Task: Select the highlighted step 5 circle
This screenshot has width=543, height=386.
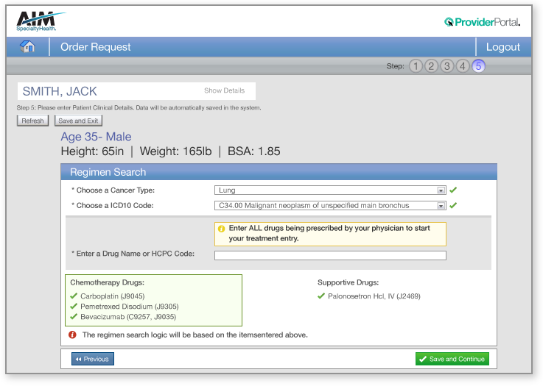Action: 478,66
